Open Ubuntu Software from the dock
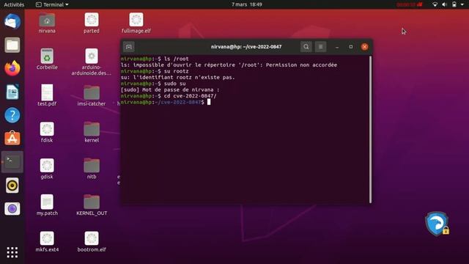 click(x=12, y=139)
